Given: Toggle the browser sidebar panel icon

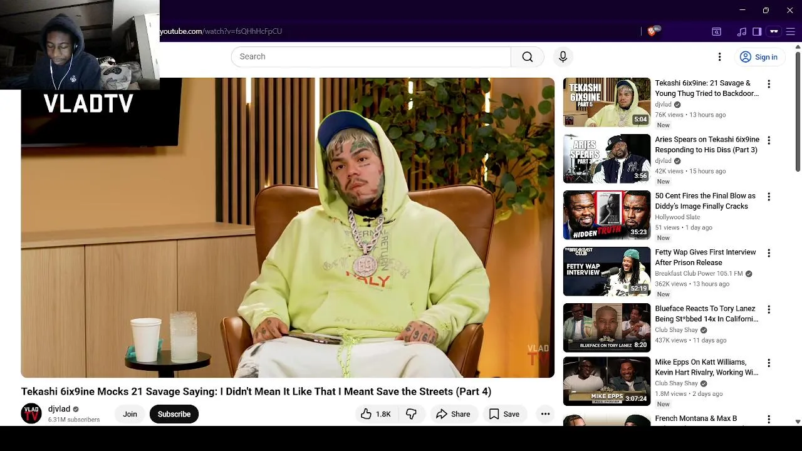Looking at the screenshot, I should point(757,31).
